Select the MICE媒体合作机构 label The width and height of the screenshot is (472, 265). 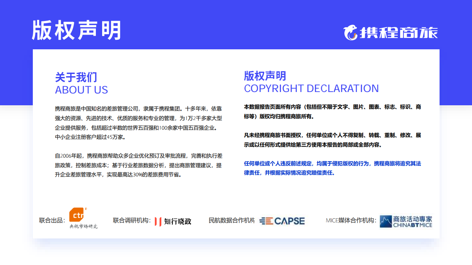[x=351, y=220]
